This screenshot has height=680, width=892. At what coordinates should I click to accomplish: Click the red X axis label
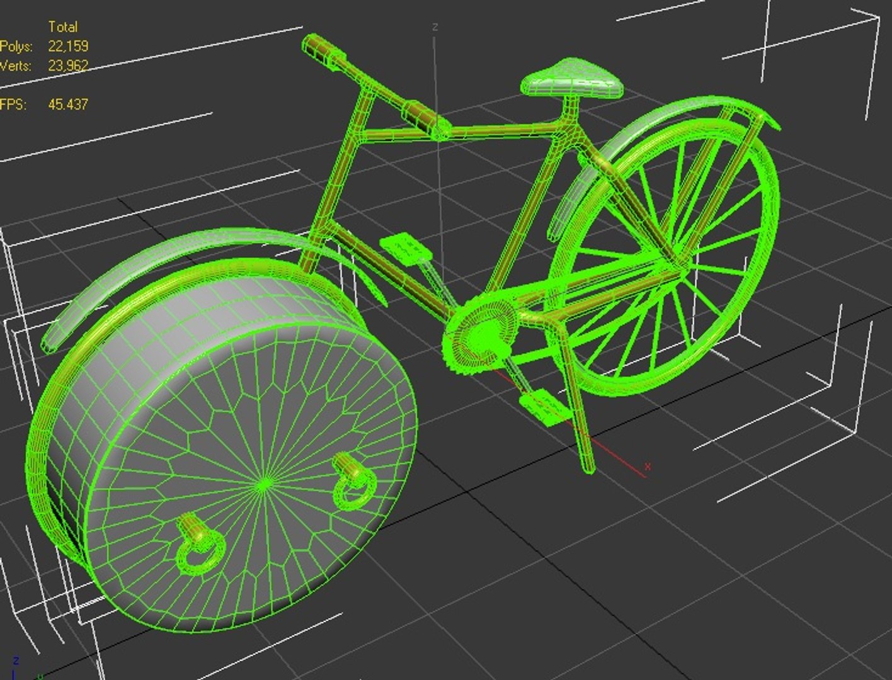[648, 467]
